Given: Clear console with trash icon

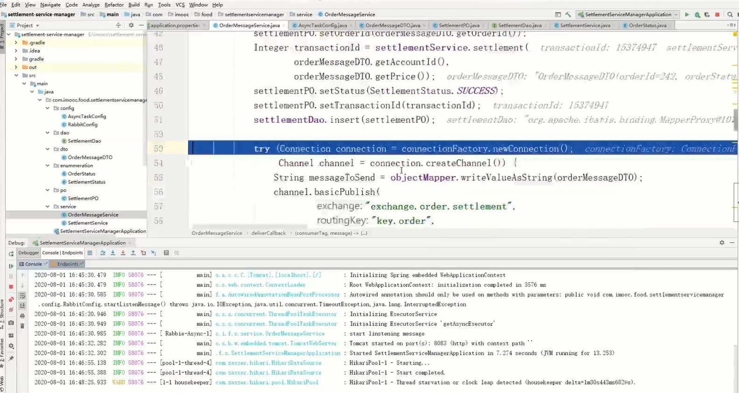Looking at the screenshot, I should [x=22, y=326].
